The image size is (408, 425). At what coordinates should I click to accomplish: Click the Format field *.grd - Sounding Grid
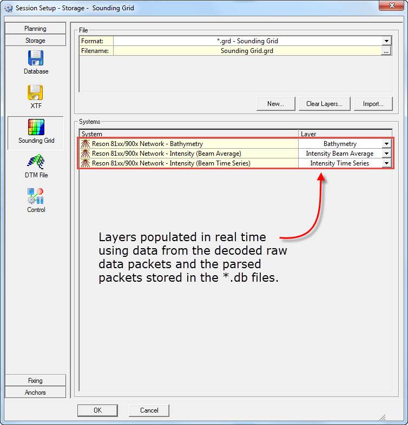point(247,41)
